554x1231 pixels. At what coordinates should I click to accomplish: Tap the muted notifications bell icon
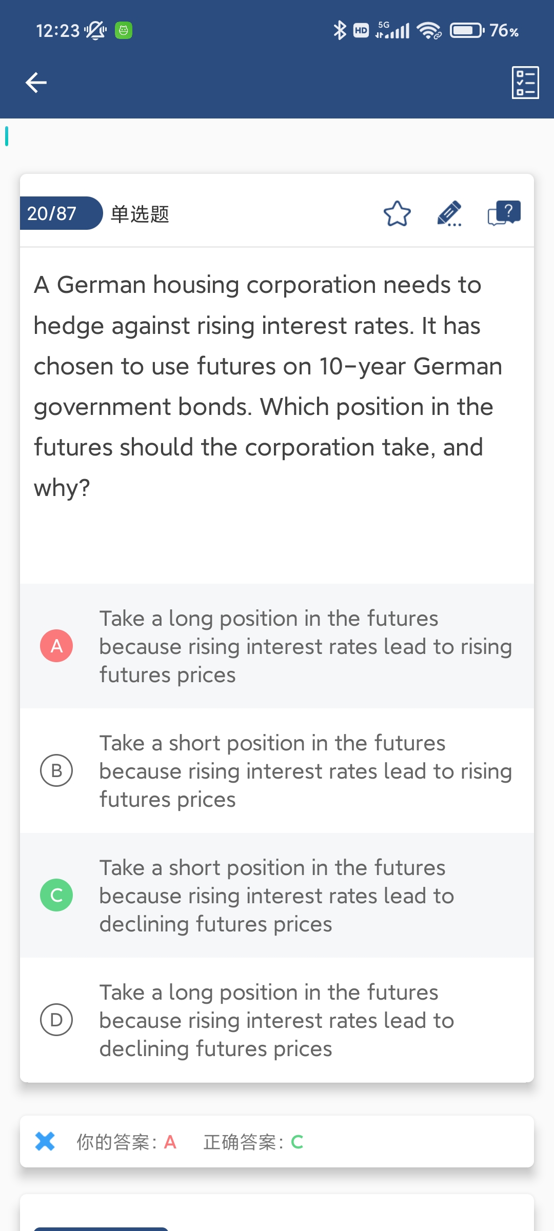[x=95, y=31]
